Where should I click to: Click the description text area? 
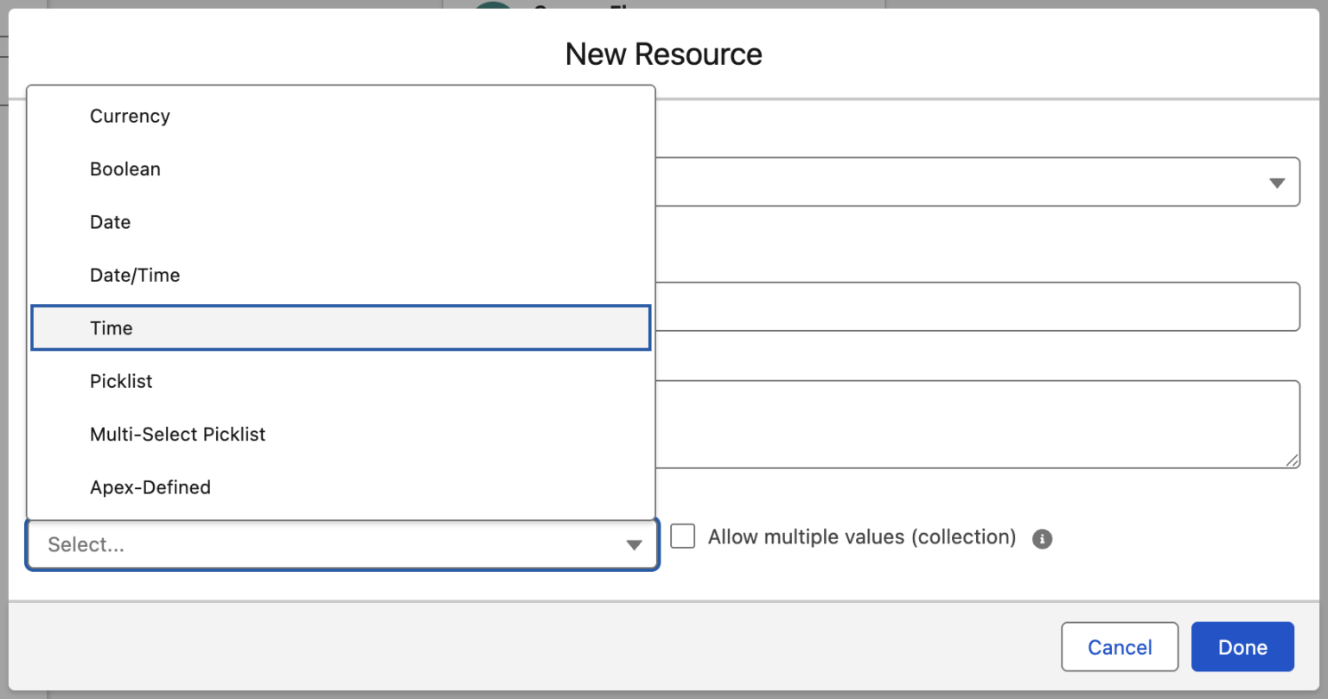pos(951,423)
